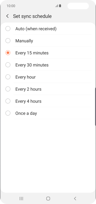Tap the signal strength icon in status bar
Screen dimensions: 96x204
(x=57, y=6)
